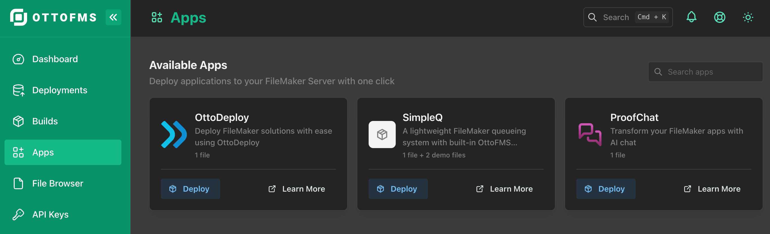Open the global Search box
This screenshot has height=234, width=770.
pos(628,17)
